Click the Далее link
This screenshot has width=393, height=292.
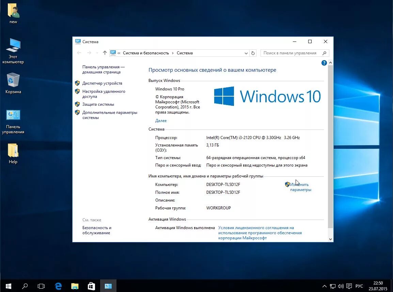pyautogui.click(x=161, y=121)
